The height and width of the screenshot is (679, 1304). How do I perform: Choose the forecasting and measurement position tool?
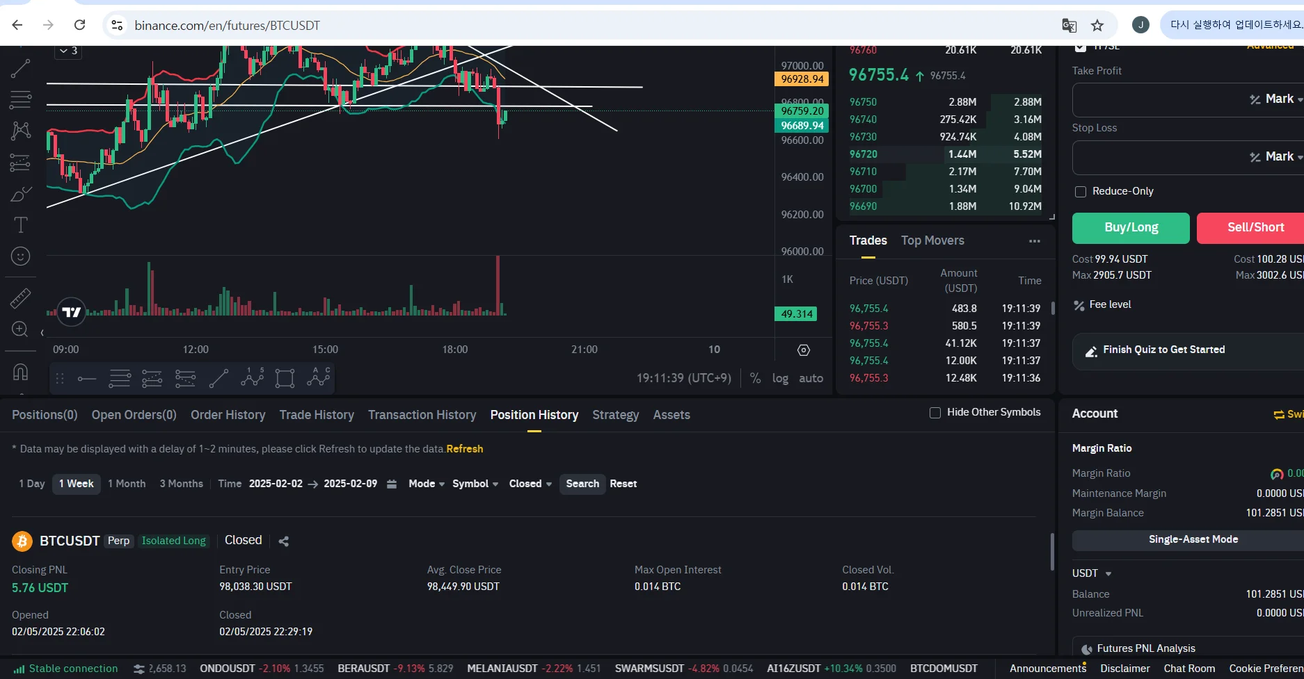(x=20, y=163)
